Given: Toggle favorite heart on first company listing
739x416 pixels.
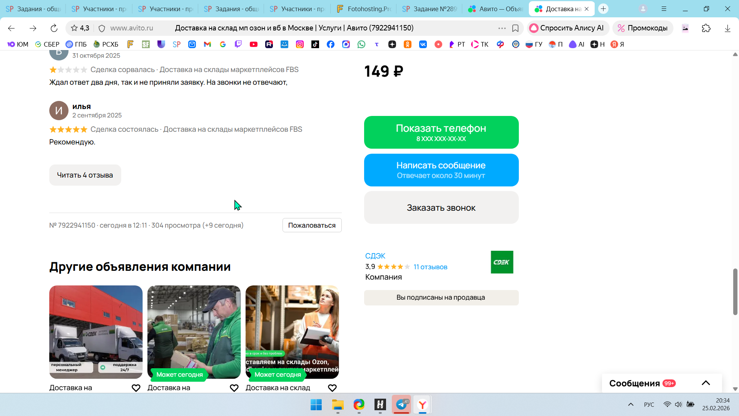Looking at the screenshot, I should tap(136, 388).
